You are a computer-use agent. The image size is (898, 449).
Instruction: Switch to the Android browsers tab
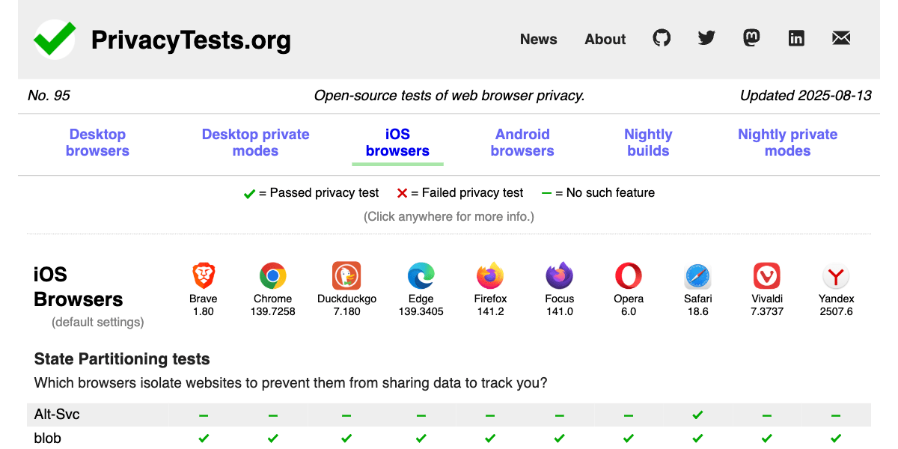(x=522, y=142)
